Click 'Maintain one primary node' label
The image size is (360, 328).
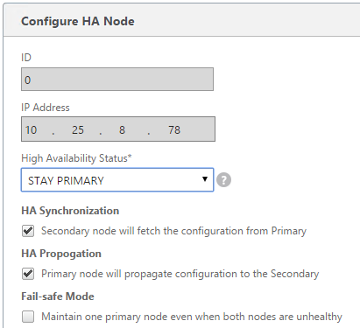pyautogui.click(x=192, y=317)
